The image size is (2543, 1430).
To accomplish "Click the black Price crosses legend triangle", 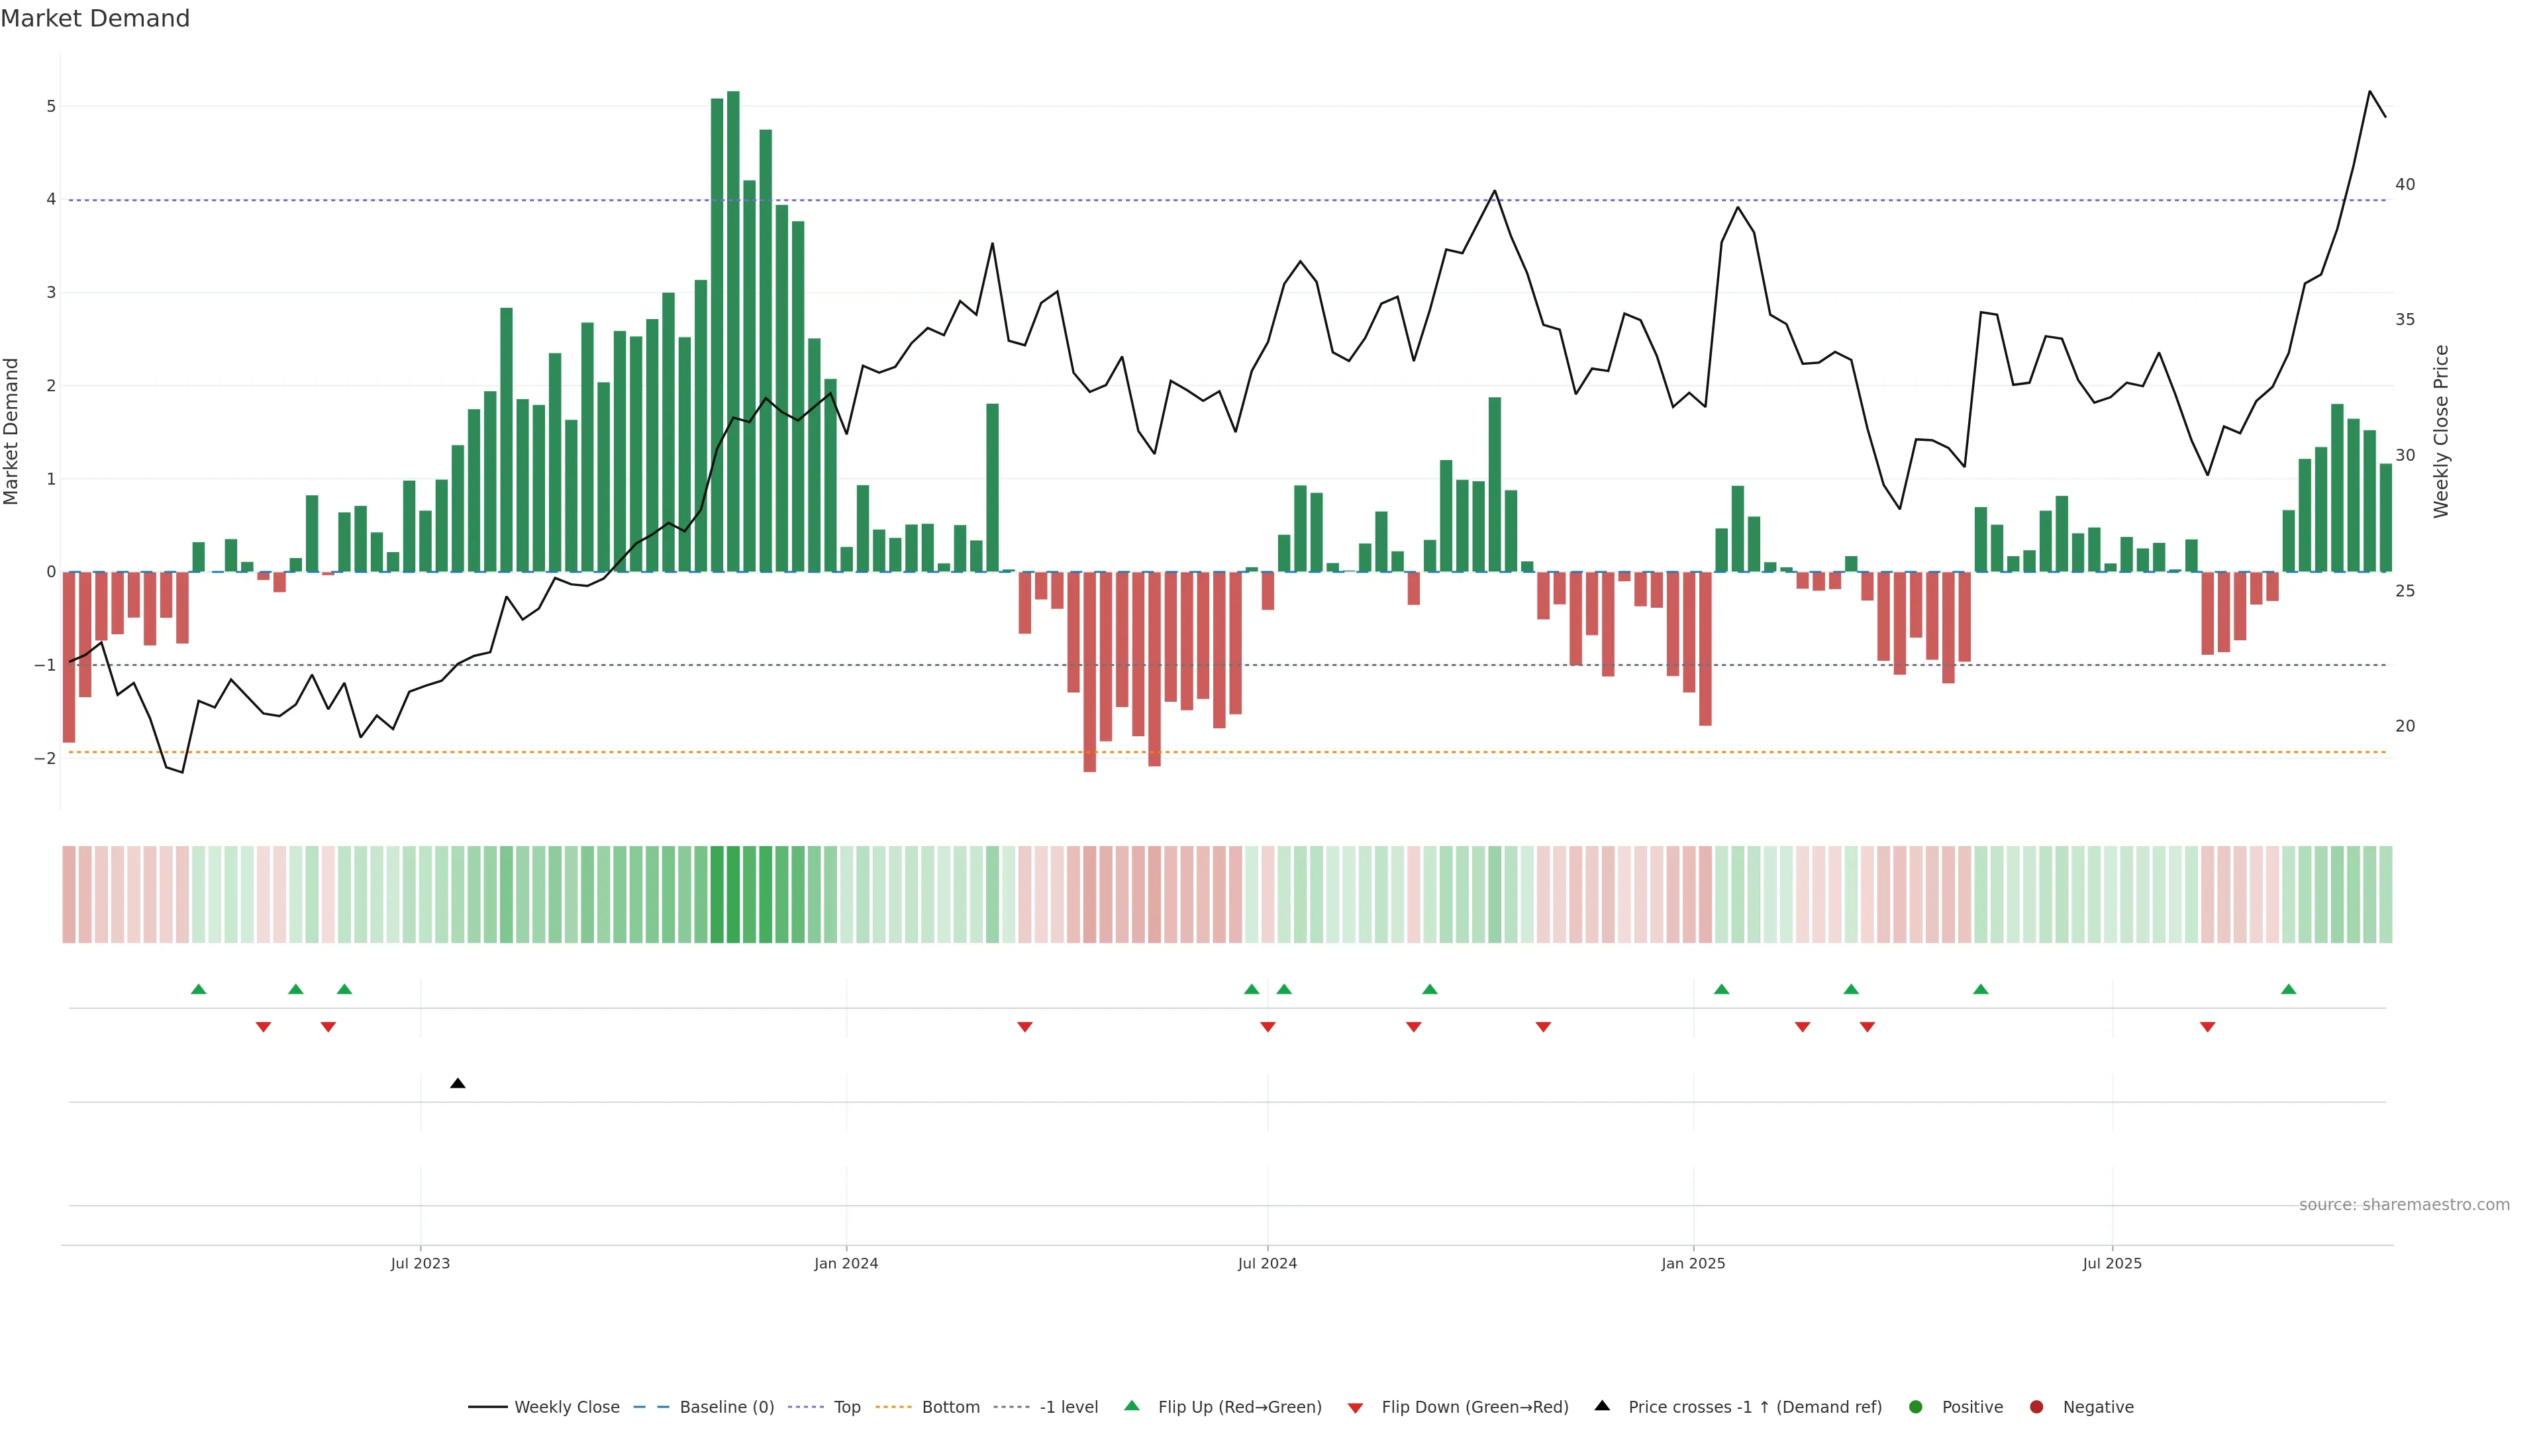I will pos(1602,1406).
